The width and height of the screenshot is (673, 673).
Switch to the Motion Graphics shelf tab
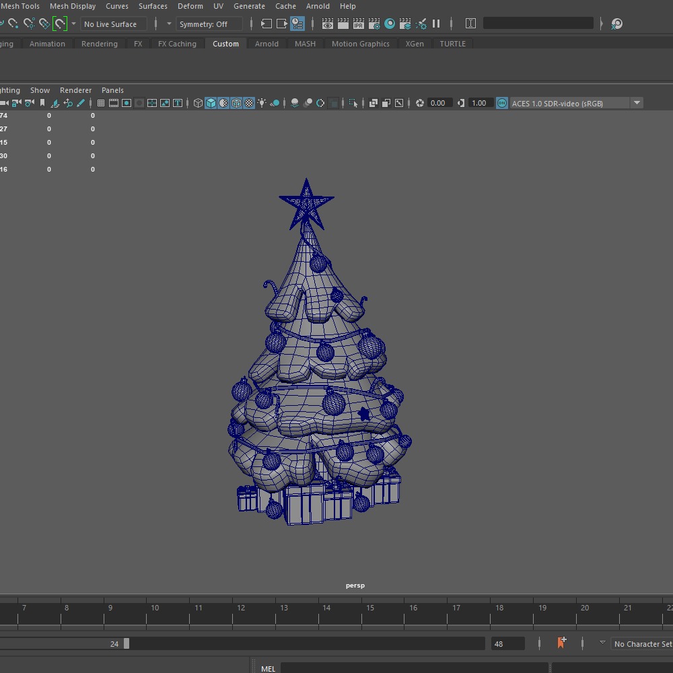pyautogui.click(x=360, y=44)
